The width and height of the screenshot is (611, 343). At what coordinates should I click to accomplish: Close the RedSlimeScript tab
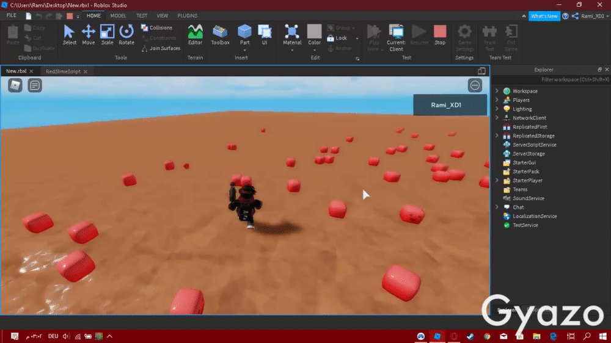coord(86,71)
